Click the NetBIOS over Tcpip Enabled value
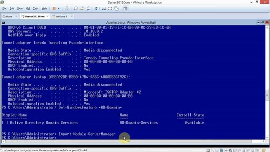This screenshot has width=270, height=152. [91, 35]
